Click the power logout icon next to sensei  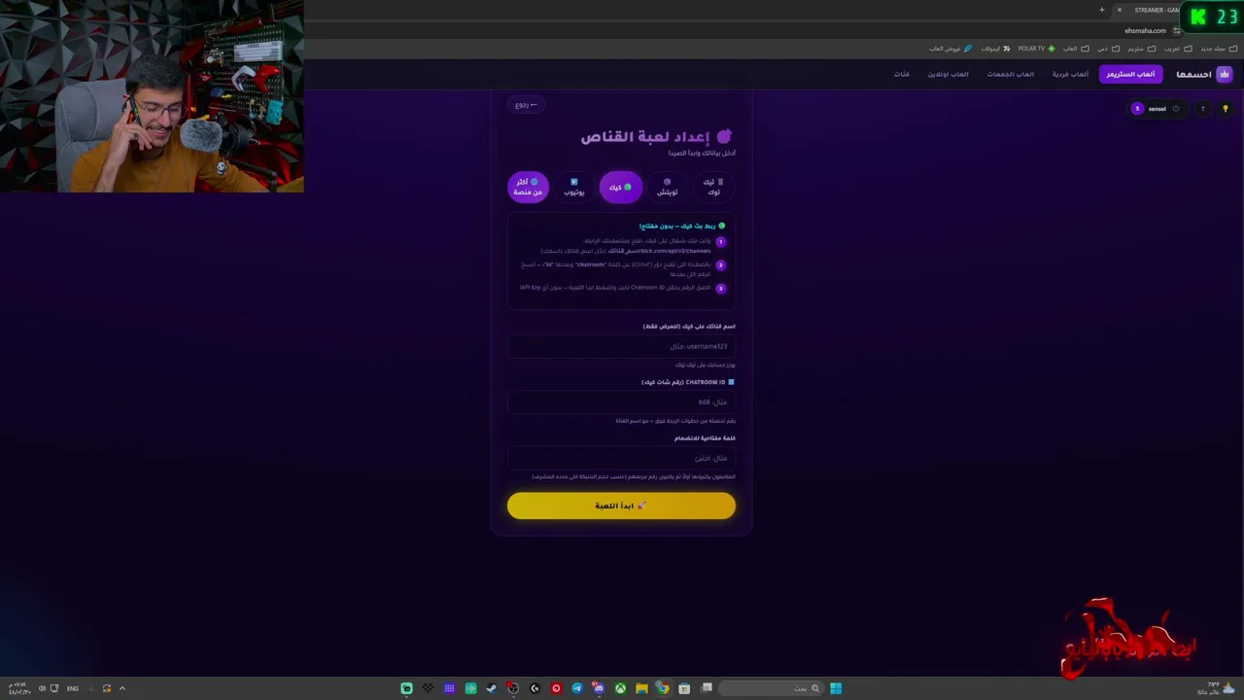(1175, 109)
